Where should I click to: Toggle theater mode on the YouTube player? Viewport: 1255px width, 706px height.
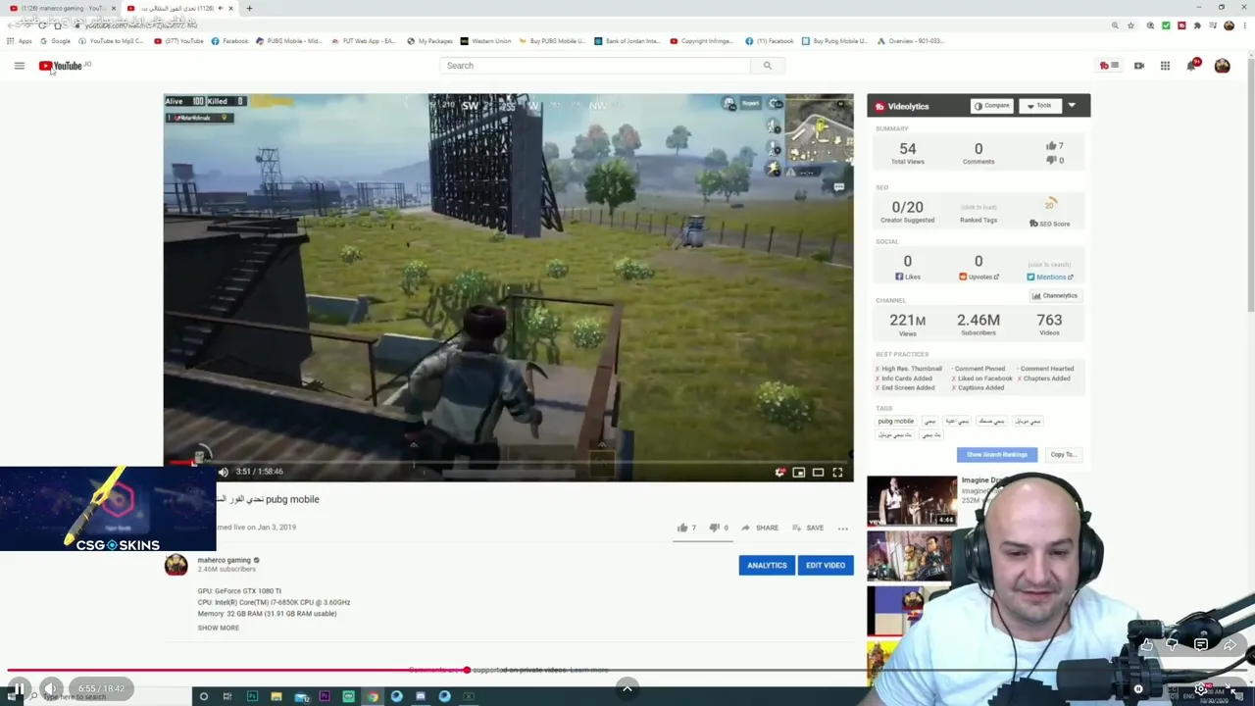click(x=818, y=472)
